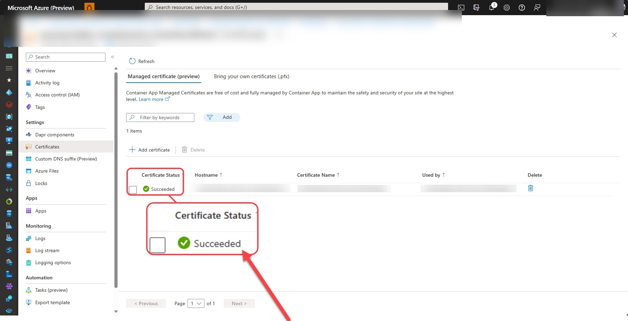628x321 pixels.
Task: Open portal settings with the gear icon
Action: click(507, 7)
